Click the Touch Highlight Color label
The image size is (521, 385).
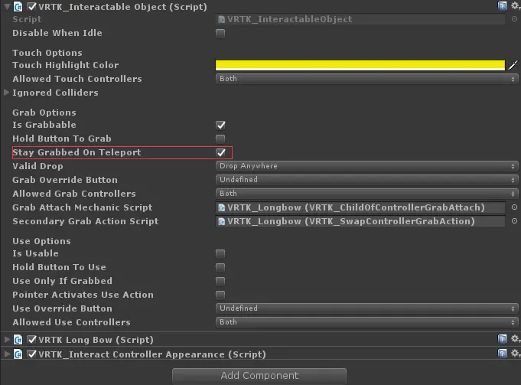66,65
